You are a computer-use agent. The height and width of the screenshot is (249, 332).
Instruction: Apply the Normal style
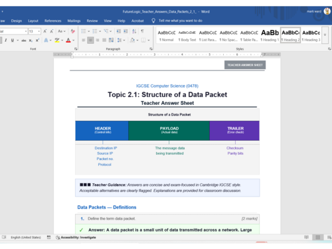[x=167, y=35]
